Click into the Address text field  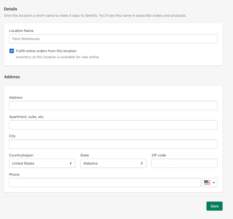pyautogui.click(x=113, y=106)
